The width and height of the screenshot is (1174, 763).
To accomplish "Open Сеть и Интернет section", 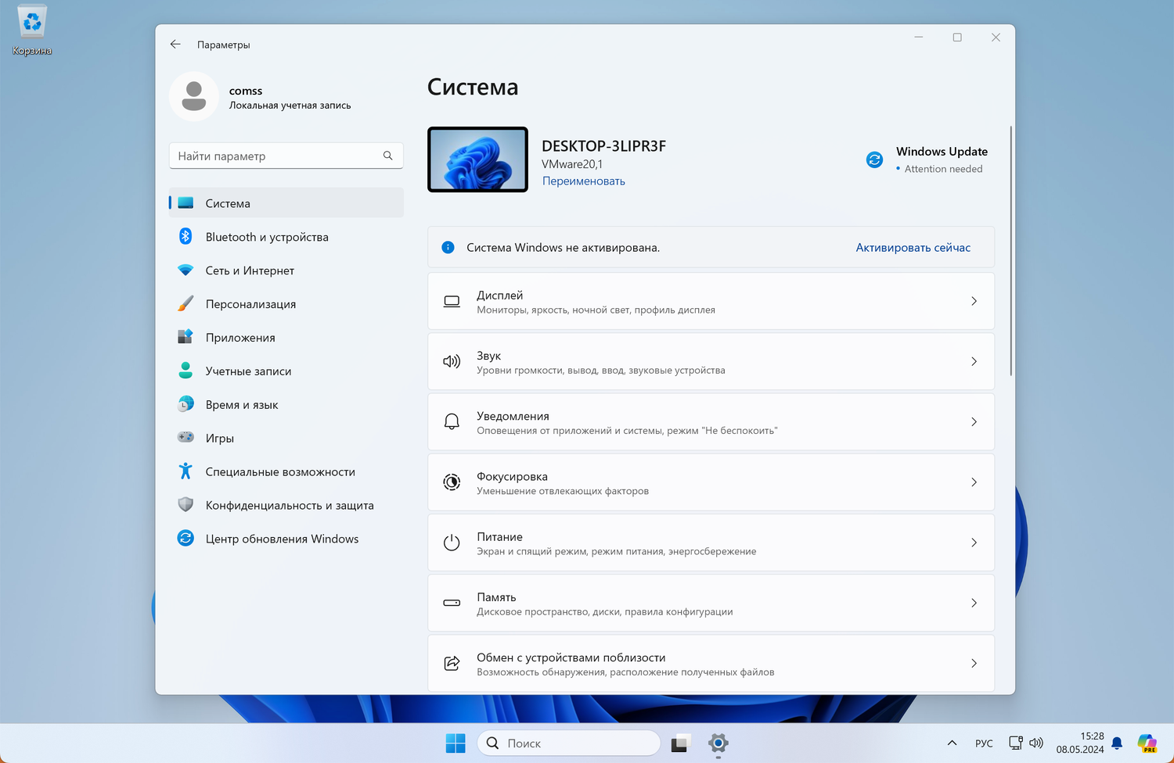I will tap(250, 270).
